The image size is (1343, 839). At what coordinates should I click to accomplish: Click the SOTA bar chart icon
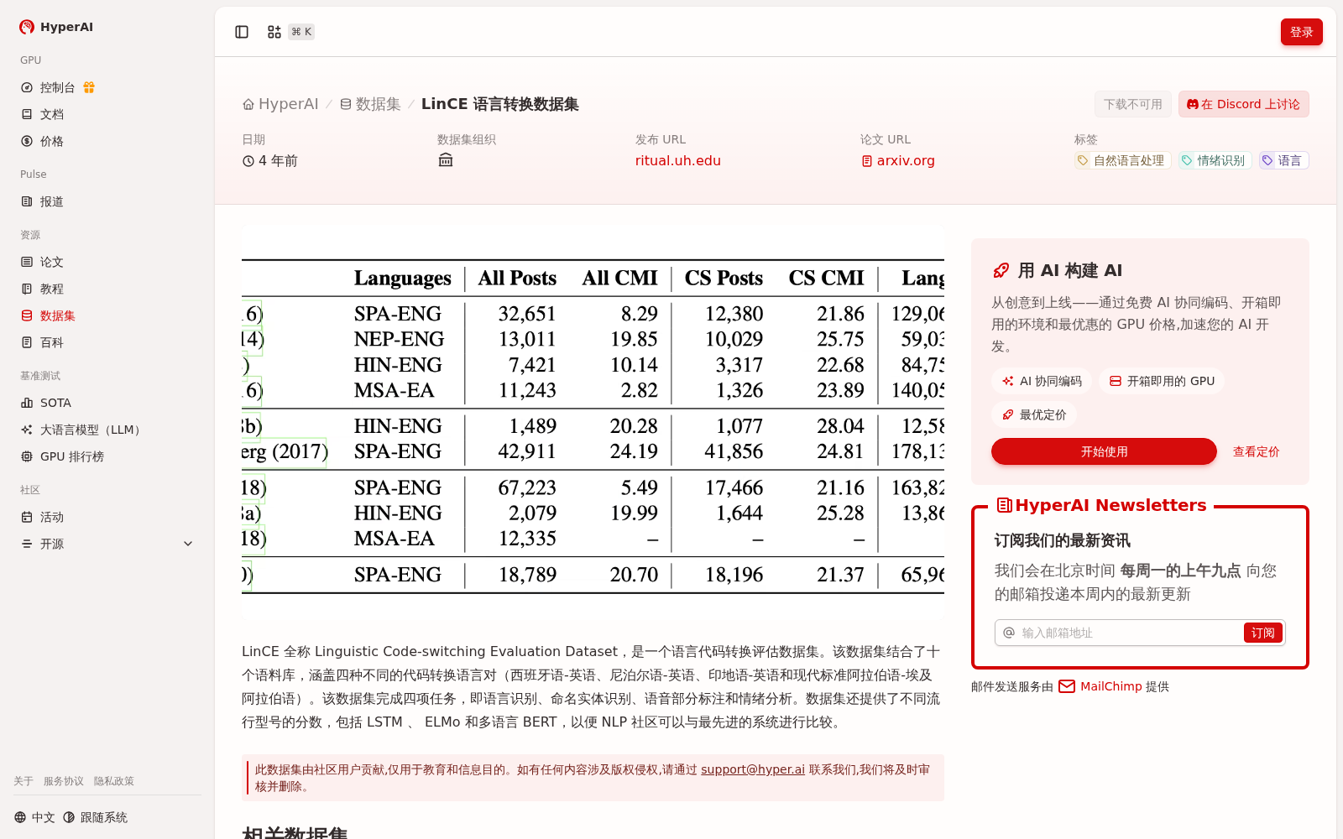27,403
